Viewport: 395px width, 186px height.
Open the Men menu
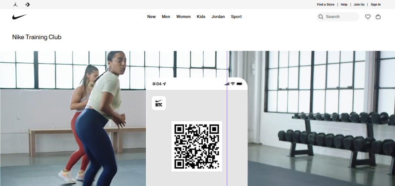coord(166,17)
